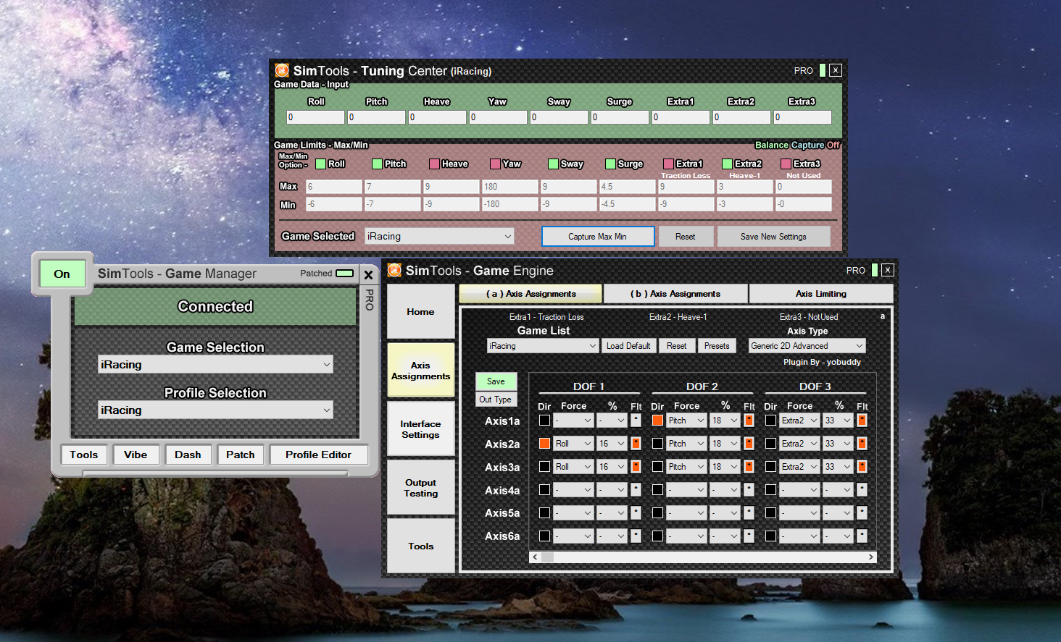Click the Save New Settings button

click(x=773, y=236)
